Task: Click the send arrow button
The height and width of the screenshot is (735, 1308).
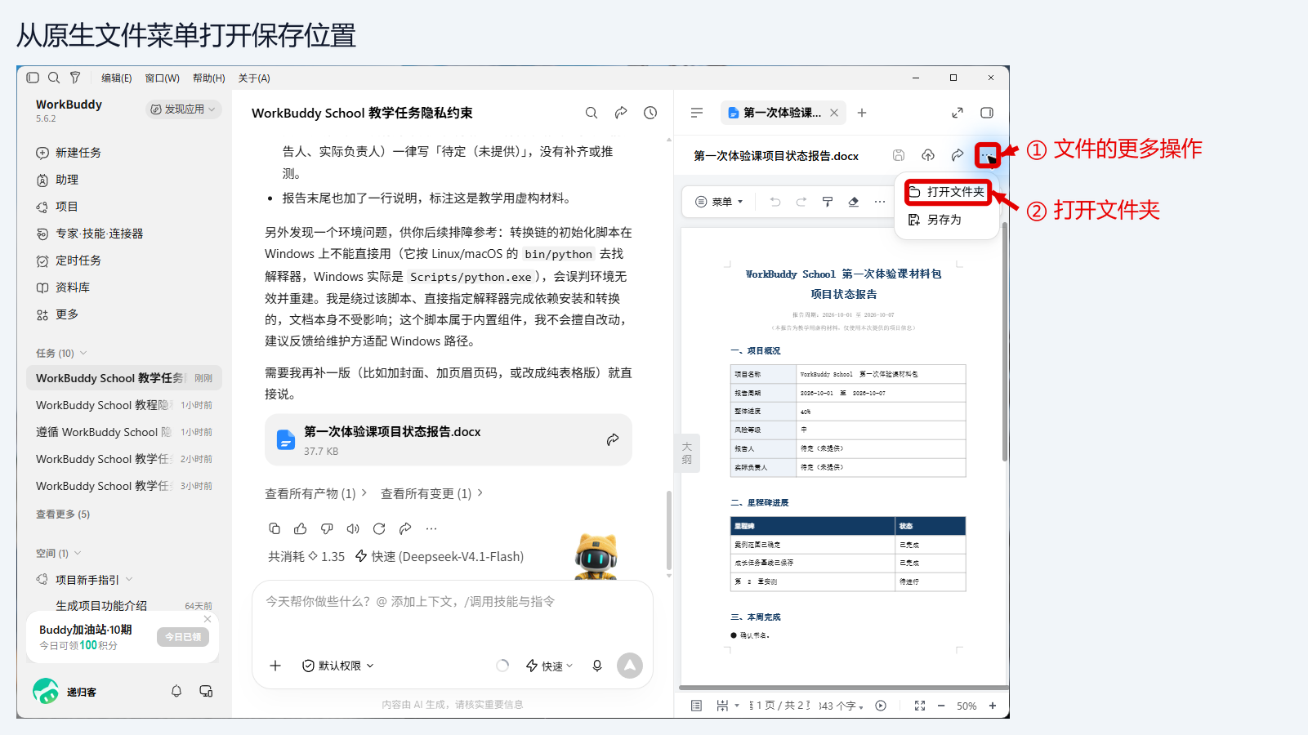Action: (630, 666)
